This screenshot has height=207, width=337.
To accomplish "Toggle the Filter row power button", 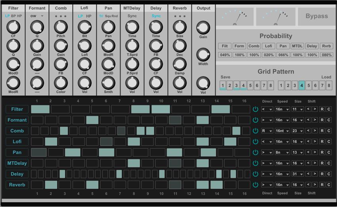I will pyautogui.click(x=255, y=109).
